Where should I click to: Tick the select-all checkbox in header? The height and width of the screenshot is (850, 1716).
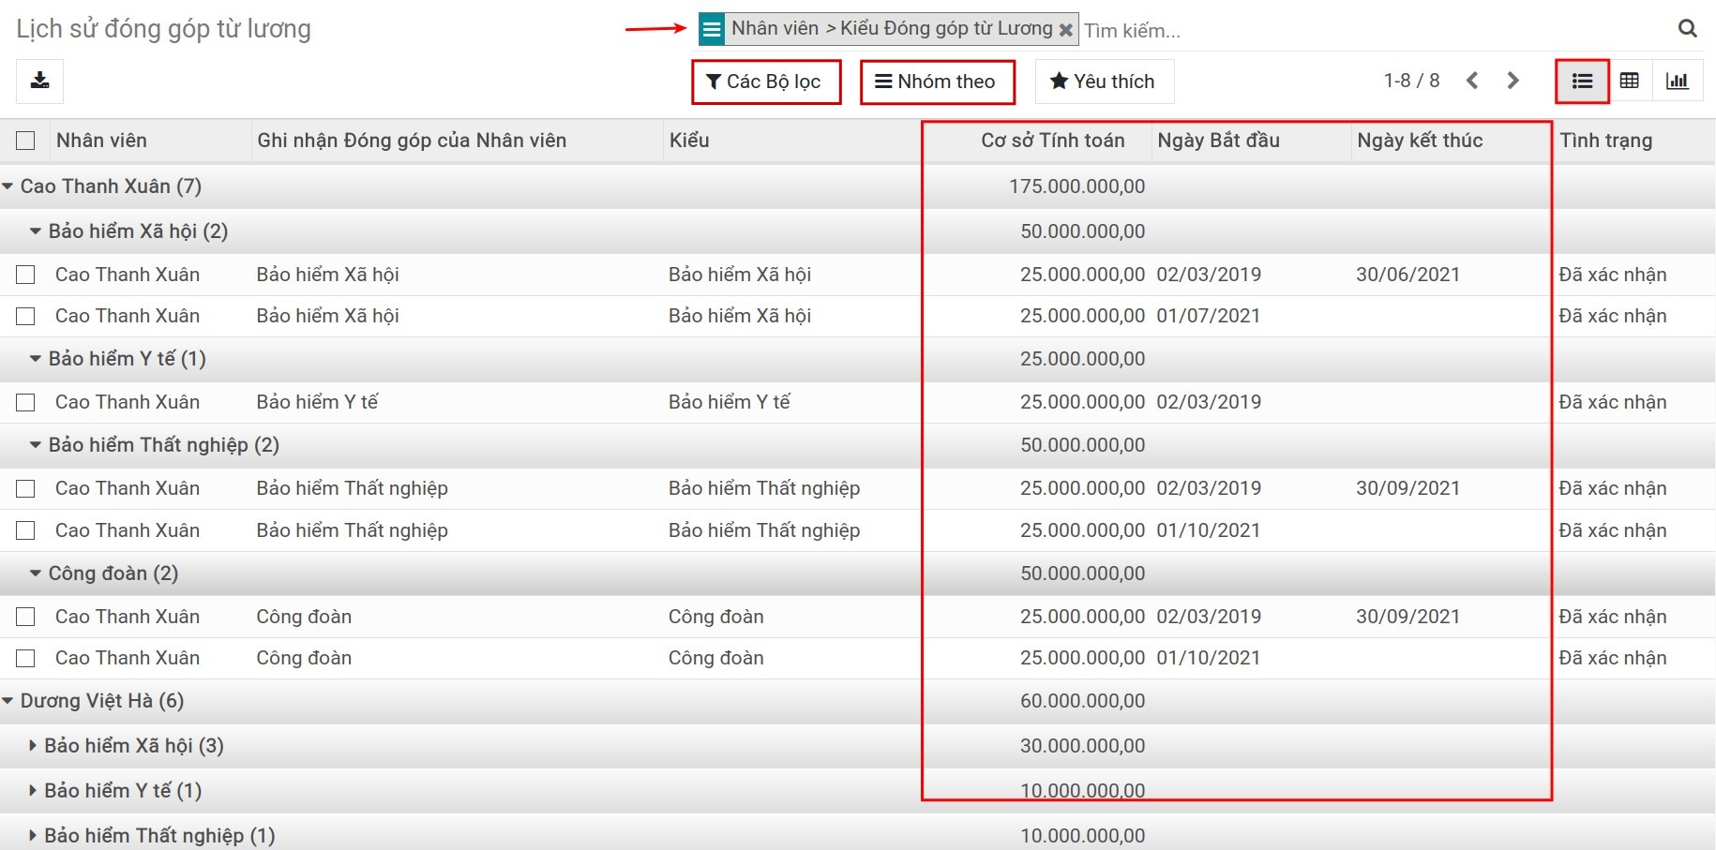click(25, 141)
